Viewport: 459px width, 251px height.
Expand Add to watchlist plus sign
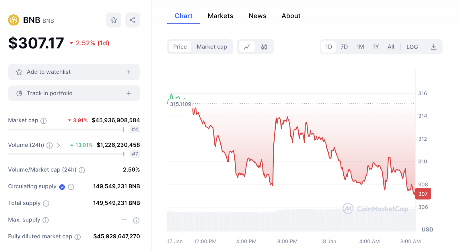129,72
